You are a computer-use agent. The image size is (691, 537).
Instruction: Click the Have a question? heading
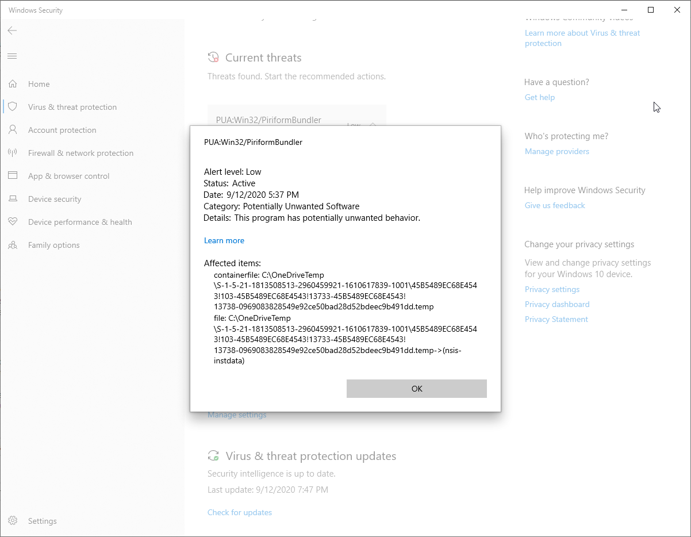click(556, 82)
